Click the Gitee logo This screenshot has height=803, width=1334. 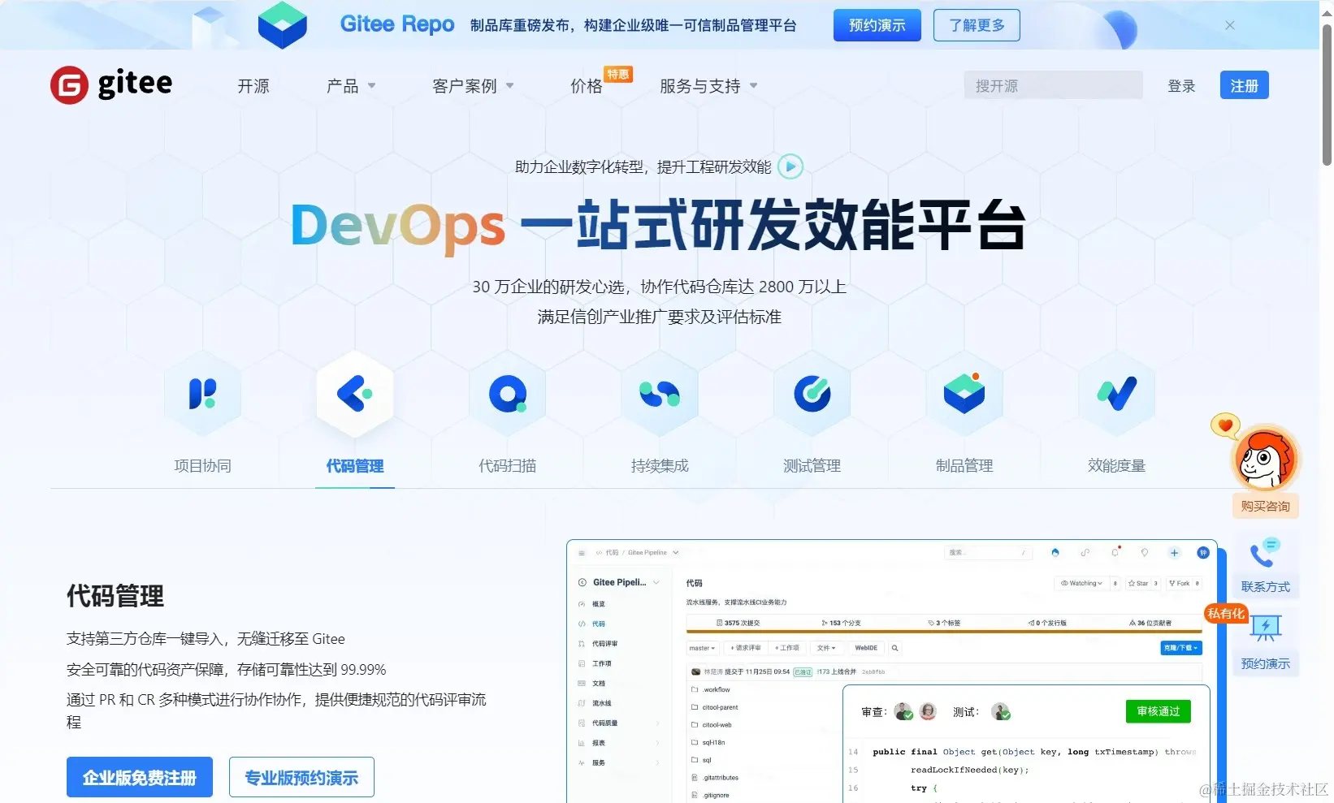111,84
